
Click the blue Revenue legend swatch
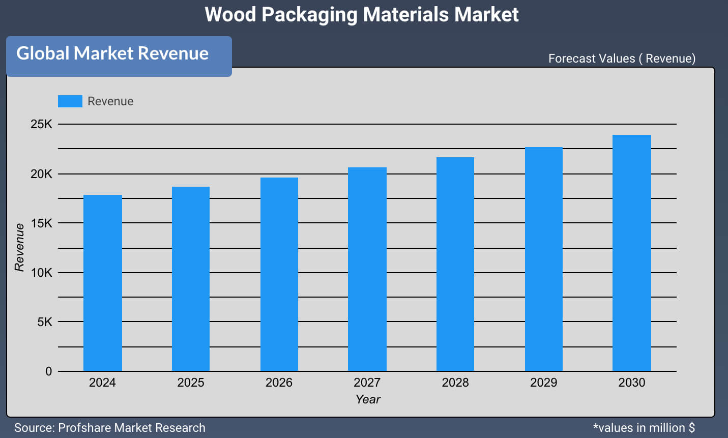click(x=70, y=101)
